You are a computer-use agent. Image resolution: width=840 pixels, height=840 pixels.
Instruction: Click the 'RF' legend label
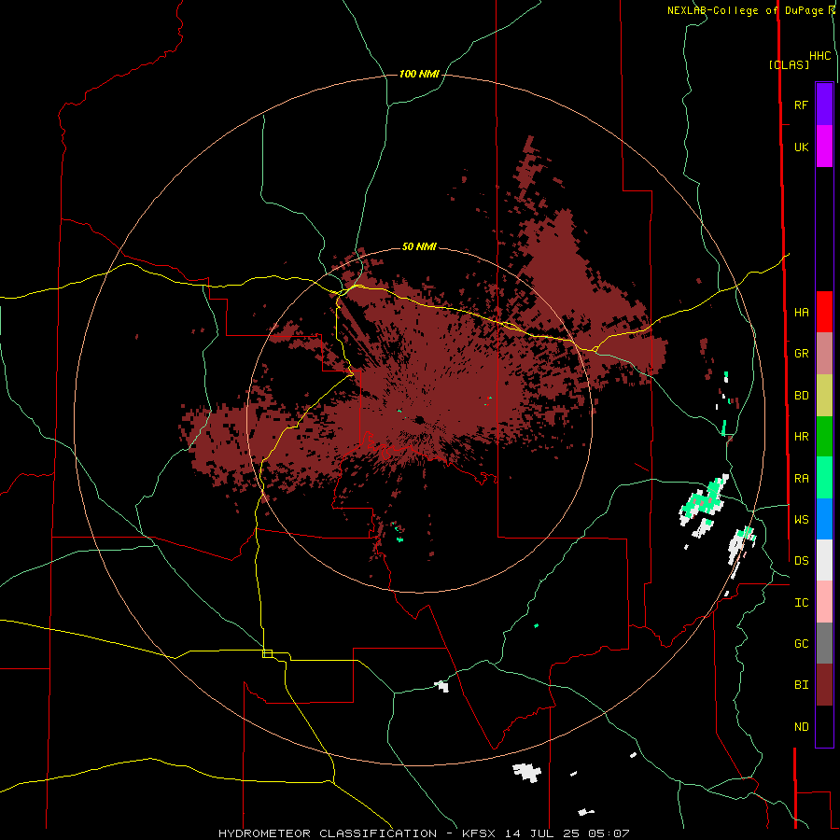click(x=801, y=105)
